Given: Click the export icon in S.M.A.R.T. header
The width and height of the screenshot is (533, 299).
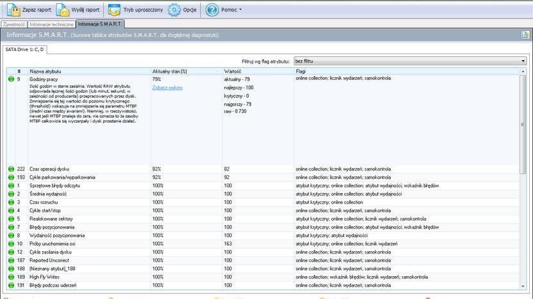Looking at the screenshot, I should tap(525, 35).
